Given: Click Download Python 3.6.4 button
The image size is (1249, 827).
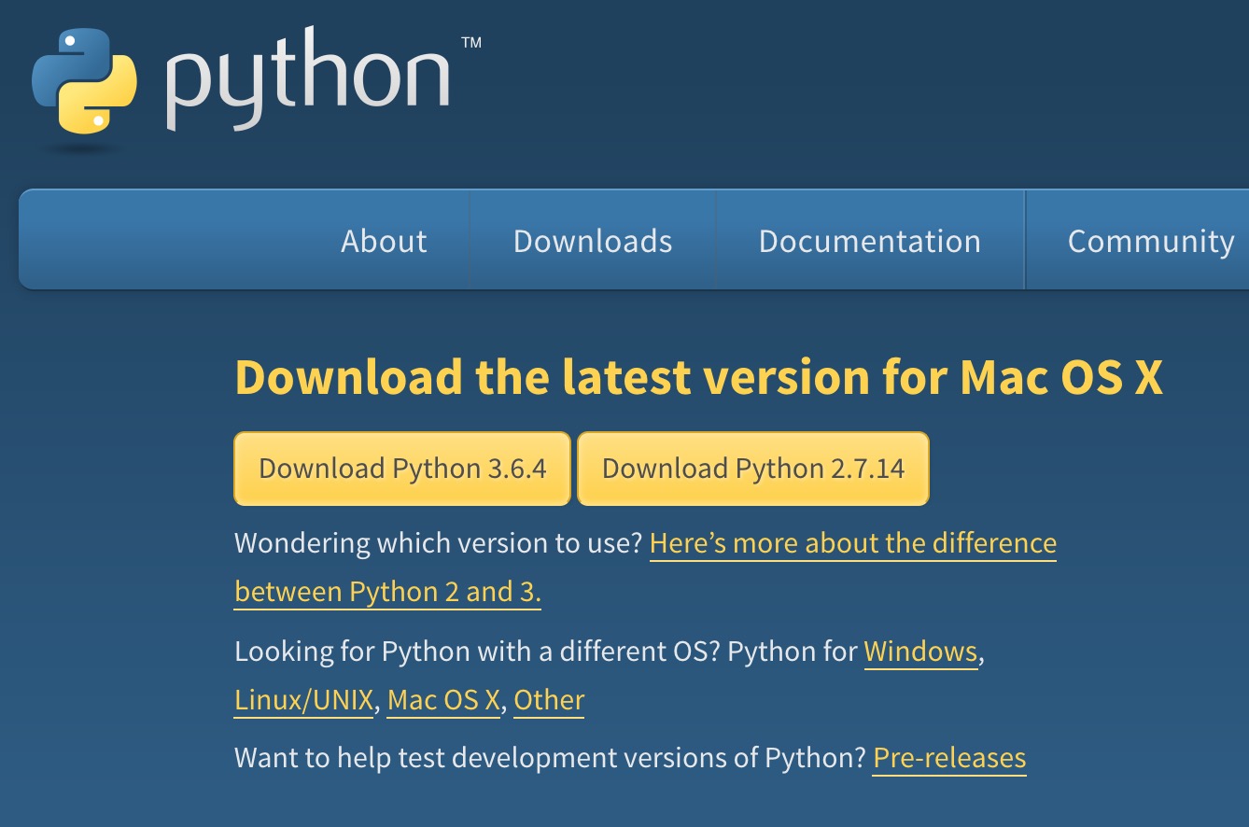Looking at the screenshot, I should click(401, 468).
